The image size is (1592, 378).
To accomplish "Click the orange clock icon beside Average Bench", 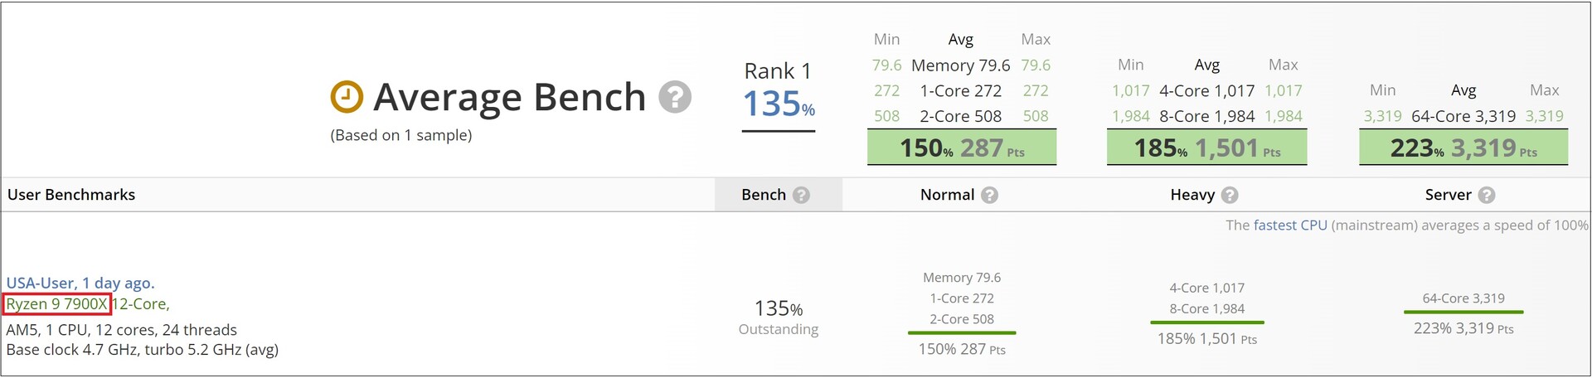I will click(x=347, y=97).
